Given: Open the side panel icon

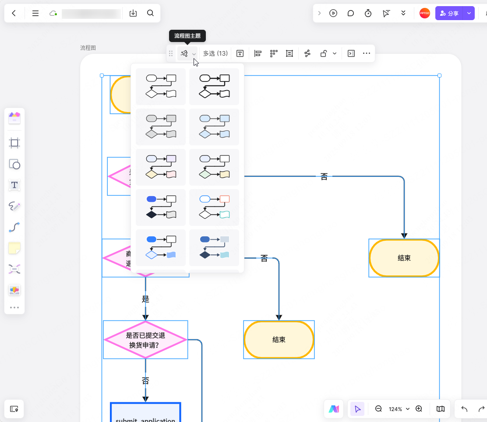Looking at the screenshot, I should [351, 53].
